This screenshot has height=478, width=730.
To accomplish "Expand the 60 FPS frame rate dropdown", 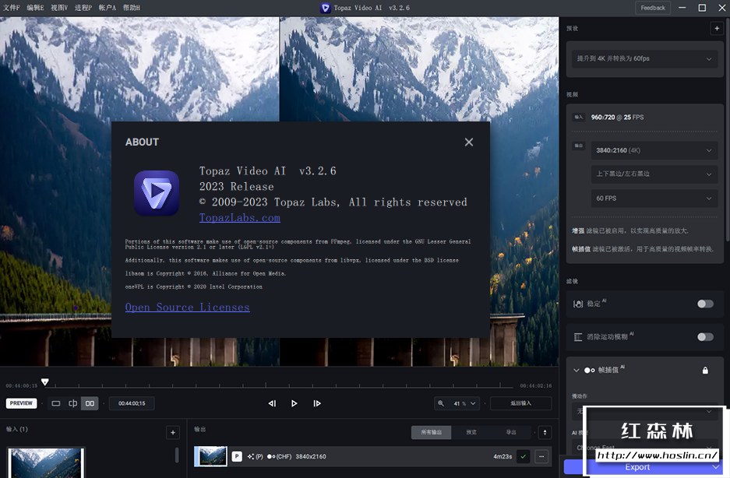I will coord(654,199).
